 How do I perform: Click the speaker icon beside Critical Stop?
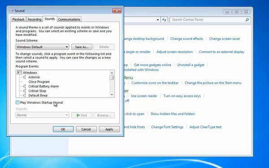coord(25,91)
